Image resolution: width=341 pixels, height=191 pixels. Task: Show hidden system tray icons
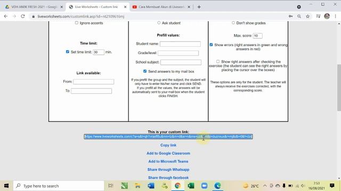265,186
